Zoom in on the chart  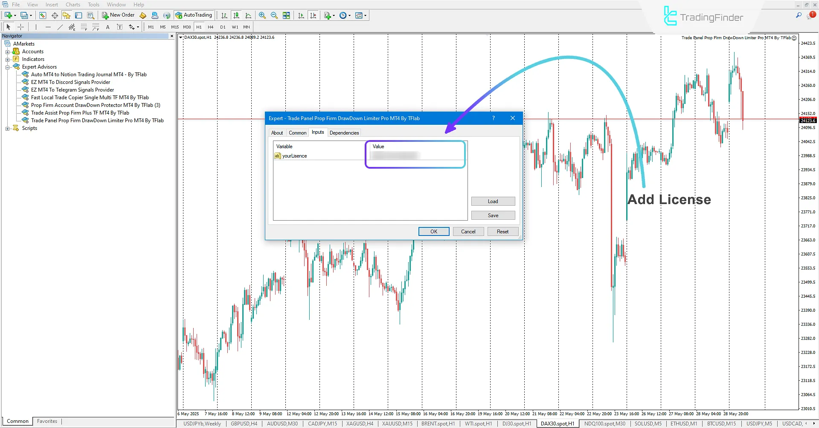click(x=262, y=15)
